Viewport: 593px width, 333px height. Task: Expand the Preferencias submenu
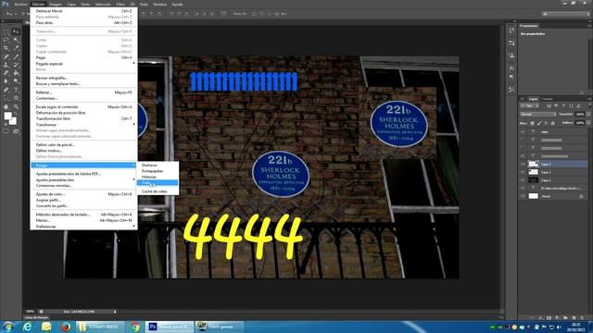coord(83,227)
